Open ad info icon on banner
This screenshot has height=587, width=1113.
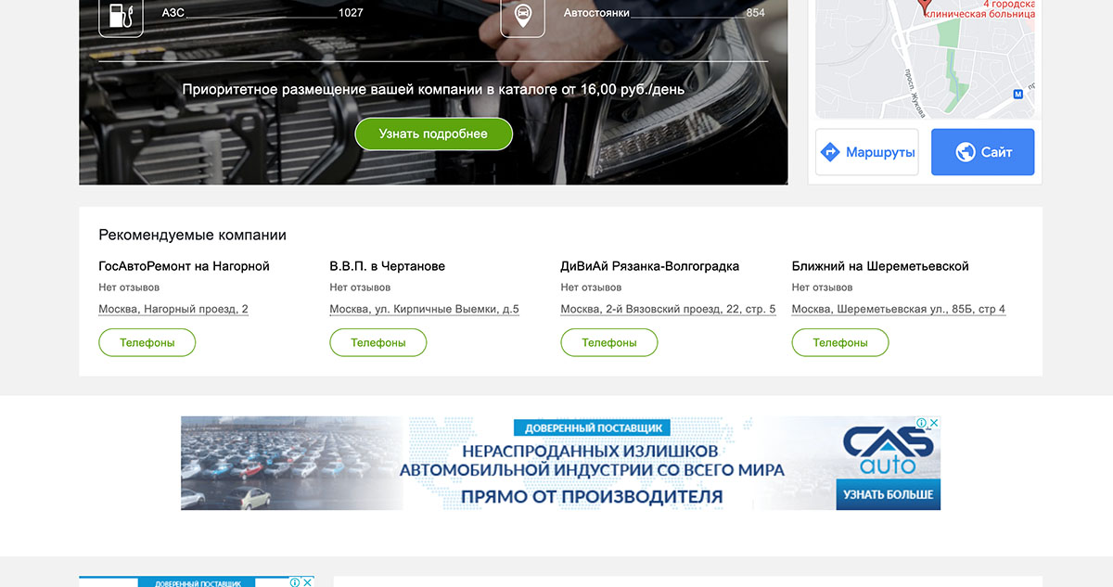click(923, 423)
